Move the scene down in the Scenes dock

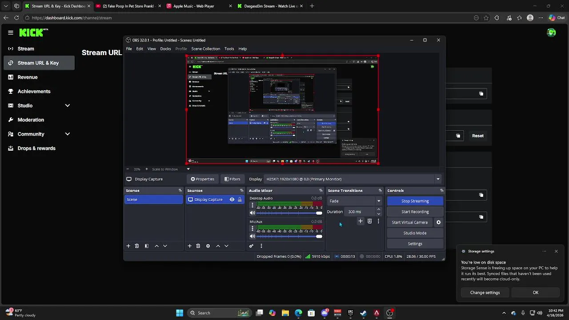[165, 246]
